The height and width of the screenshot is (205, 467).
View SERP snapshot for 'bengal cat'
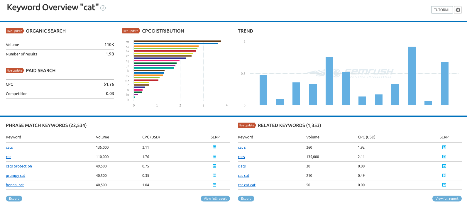[x=214, y=185]
